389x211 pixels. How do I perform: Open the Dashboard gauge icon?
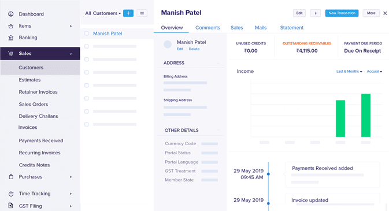[10, 14]
